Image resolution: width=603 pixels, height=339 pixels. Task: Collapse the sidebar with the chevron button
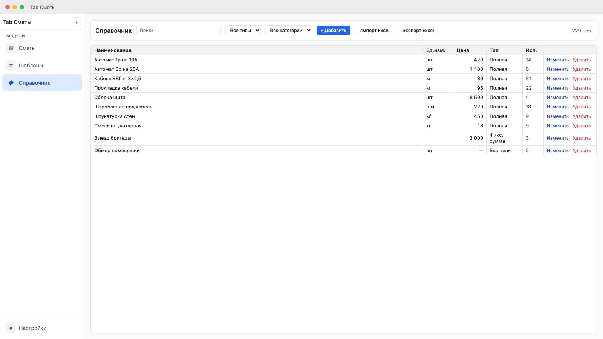point(77,22)
